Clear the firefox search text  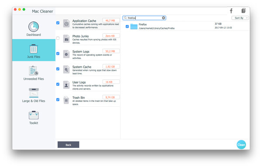(x=163, y=18)
